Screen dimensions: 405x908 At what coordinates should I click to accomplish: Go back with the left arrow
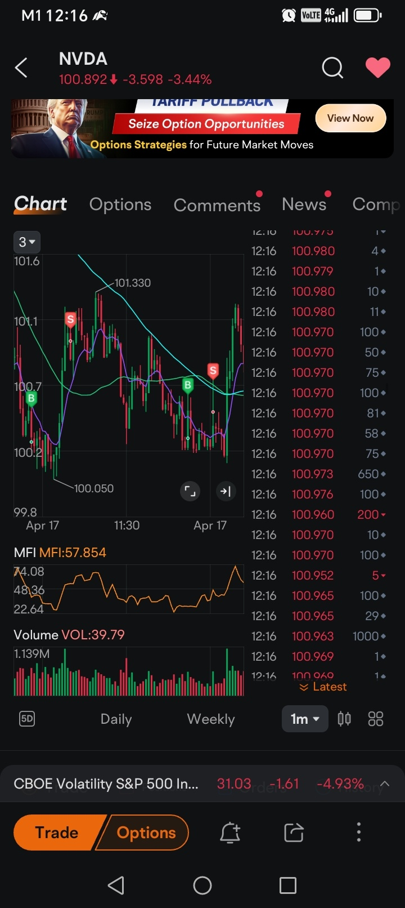pos(21,68)
